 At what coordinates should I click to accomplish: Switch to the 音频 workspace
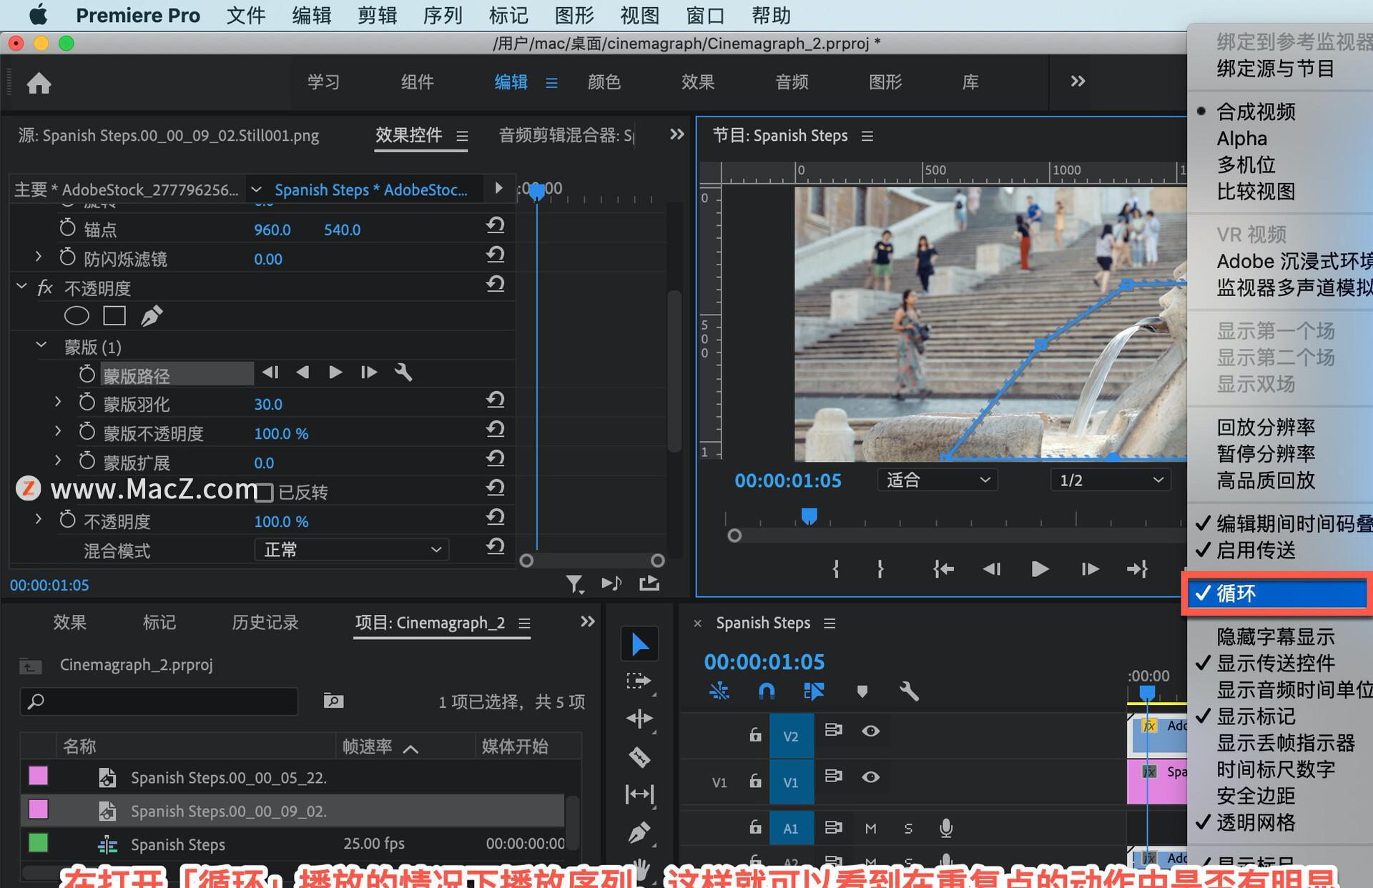792,82
